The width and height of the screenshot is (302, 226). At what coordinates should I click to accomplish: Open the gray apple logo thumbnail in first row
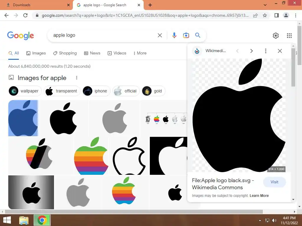click(x=115, y=118)
